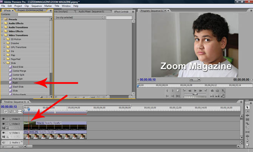Mute the Audio 1 track speaker
253x152 pixels.
4,143
